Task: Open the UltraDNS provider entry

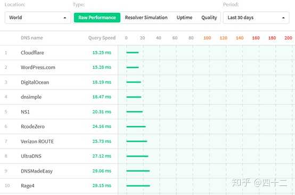Action: pos(31,156)
